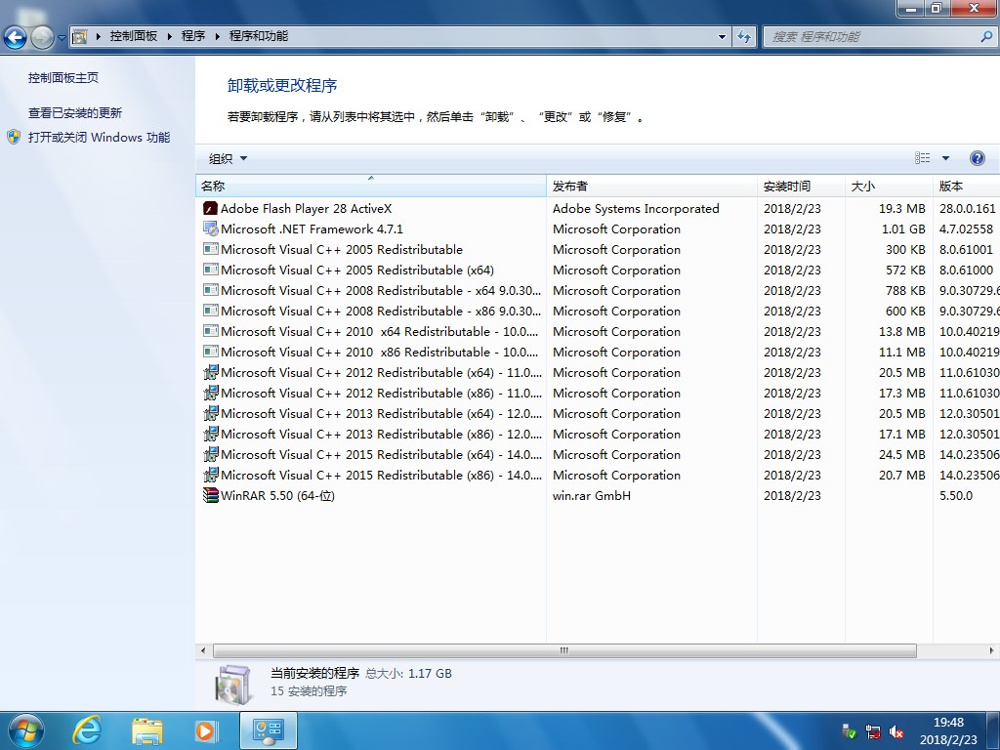Click version value 5.50.0

[x=955, y=495]
